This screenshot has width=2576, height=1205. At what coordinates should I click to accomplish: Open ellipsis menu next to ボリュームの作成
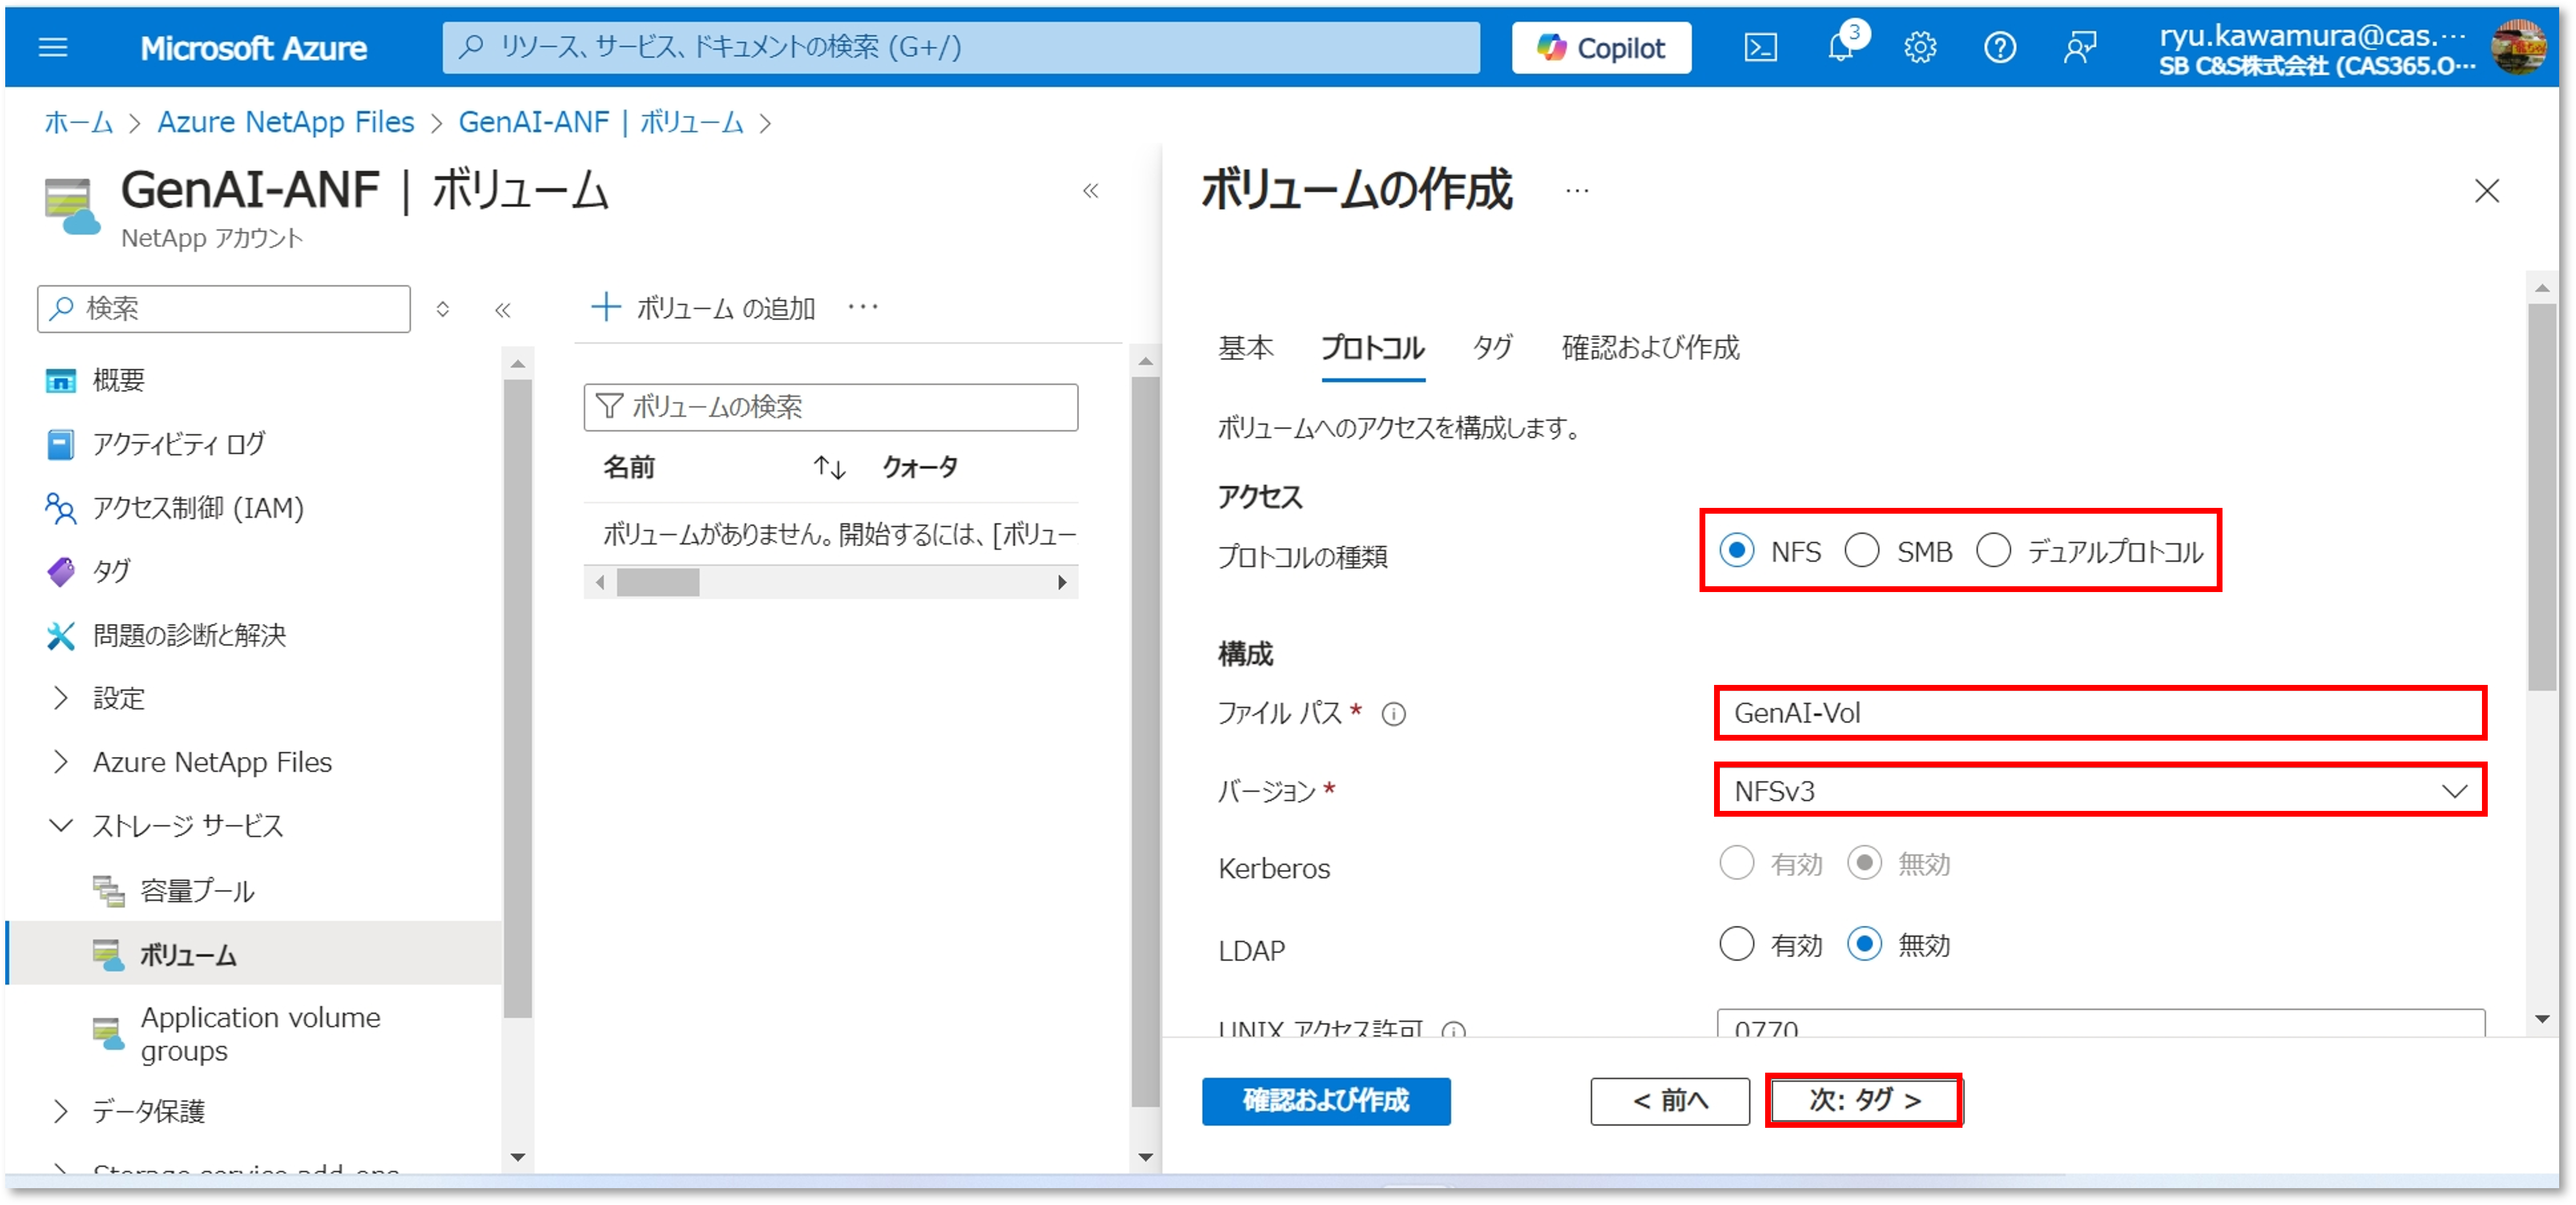(1576, 190)
